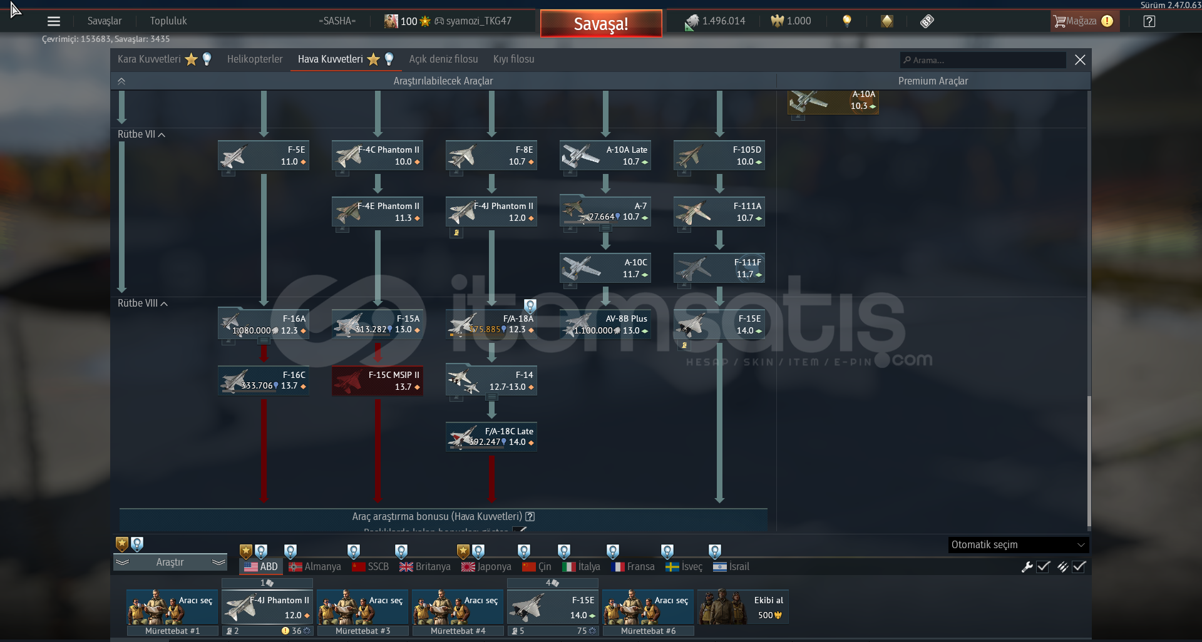
Task: Select the A-7 aircraft group card
Action: click(605, 211)
